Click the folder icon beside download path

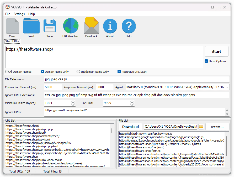[201, 127]
